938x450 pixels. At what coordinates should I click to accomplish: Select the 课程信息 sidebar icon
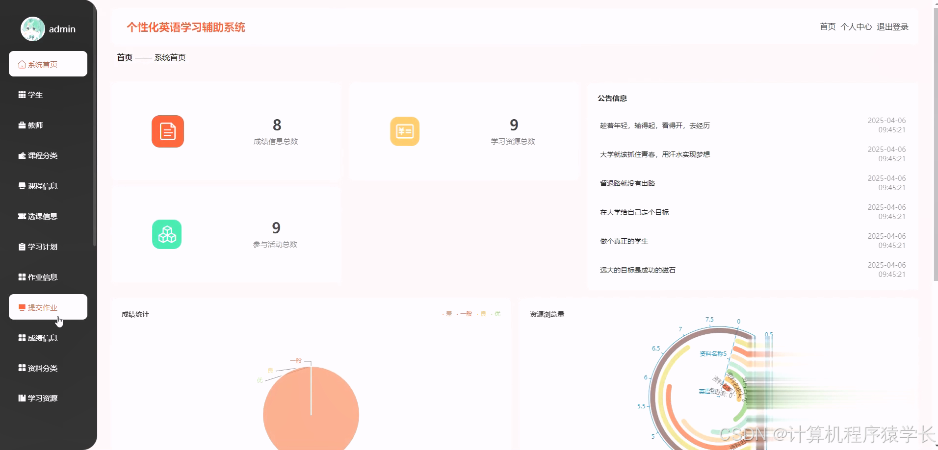pos(22,186)
